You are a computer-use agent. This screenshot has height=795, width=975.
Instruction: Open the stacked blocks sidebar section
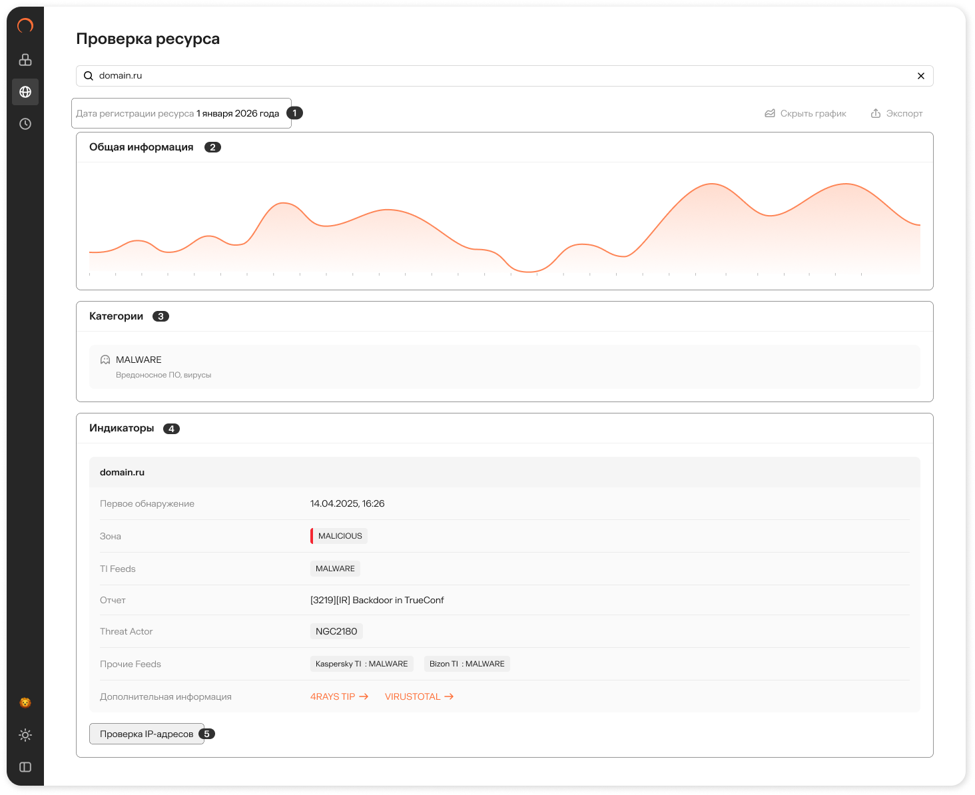(x=25, y=60)
